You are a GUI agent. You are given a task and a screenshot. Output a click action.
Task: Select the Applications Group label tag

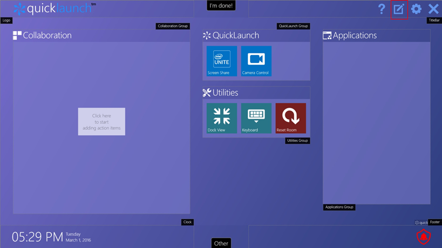pyautogui.click(x=339, y=207)
